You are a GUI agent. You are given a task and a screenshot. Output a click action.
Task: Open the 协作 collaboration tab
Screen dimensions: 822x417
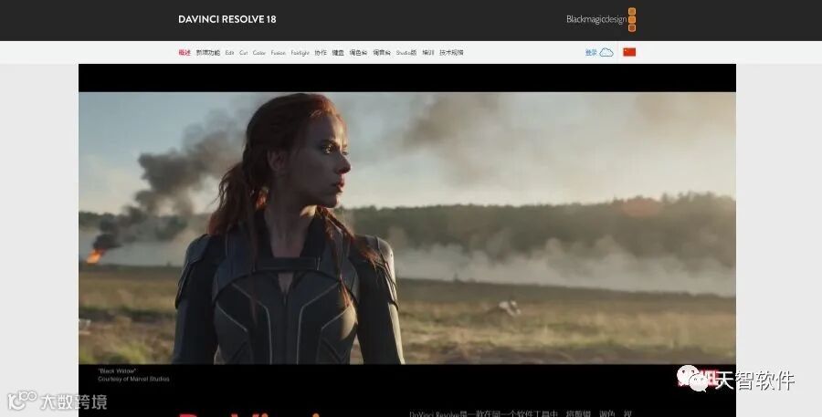coord(321,52)
